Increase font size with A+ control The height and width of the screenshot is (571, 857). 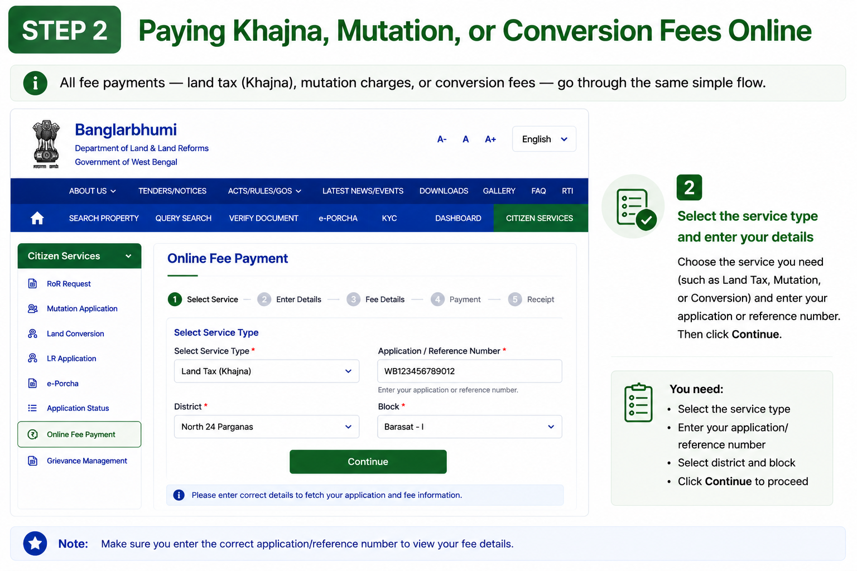point(490,139)
